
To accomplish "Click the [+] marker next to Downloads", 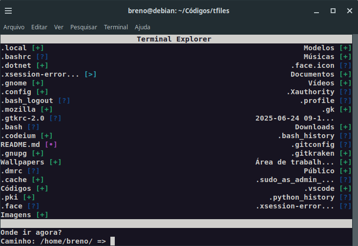I will click(x=345, y=127).
